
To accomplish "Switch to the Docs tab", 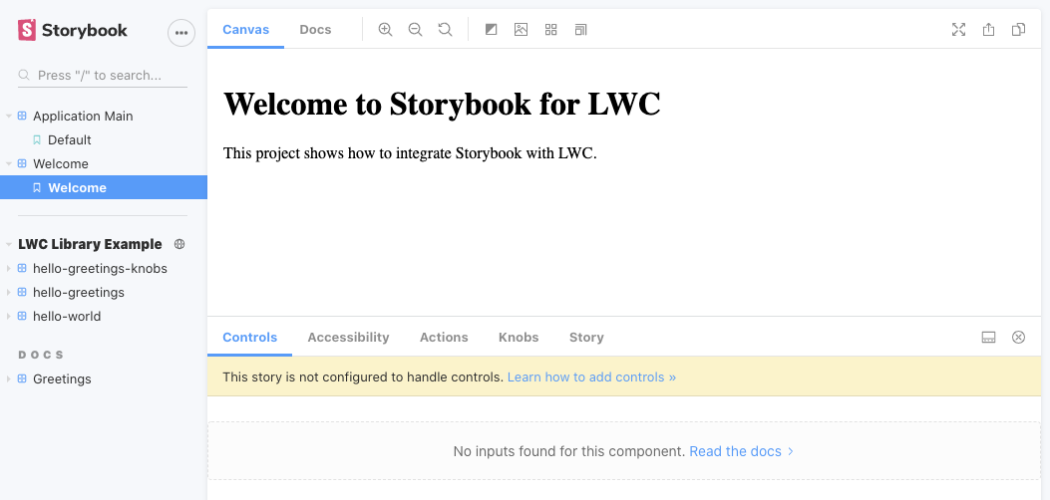I will click(315, 30).
